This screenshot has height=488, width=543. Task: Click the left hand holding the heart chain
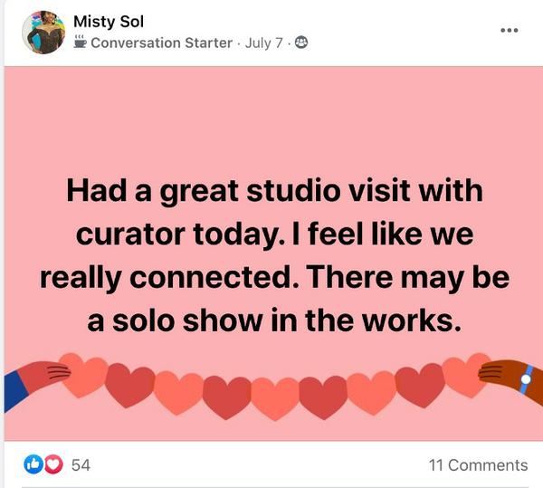43,373
